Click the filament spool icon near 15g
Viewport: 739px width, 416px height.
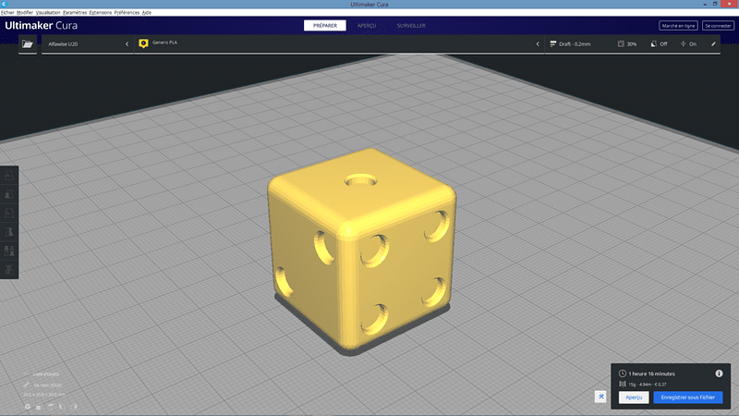622,384
